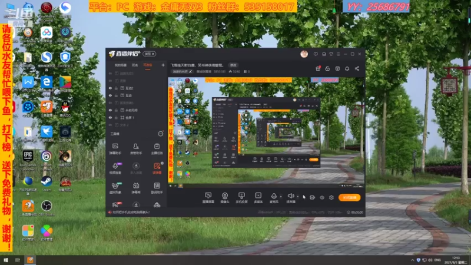Image resolution: width=471 pixels, height=265 pixels.
Task: Open the 虚拟形象 avatar tool
Action: (115, 188)
